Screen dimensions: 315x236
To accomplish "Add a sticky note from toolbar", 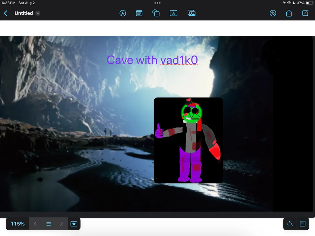I will [x=139, y=13].
